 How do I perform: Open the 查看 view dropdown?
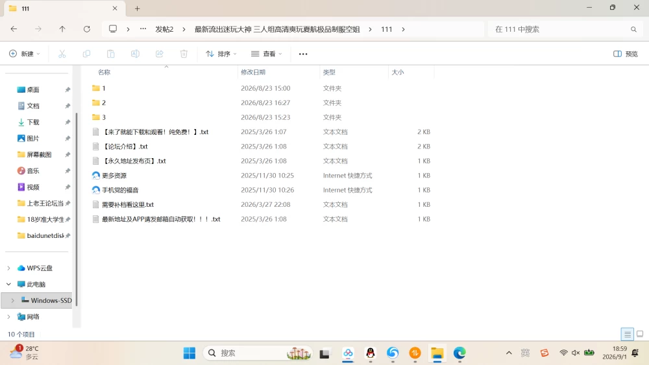coord(267,54)
